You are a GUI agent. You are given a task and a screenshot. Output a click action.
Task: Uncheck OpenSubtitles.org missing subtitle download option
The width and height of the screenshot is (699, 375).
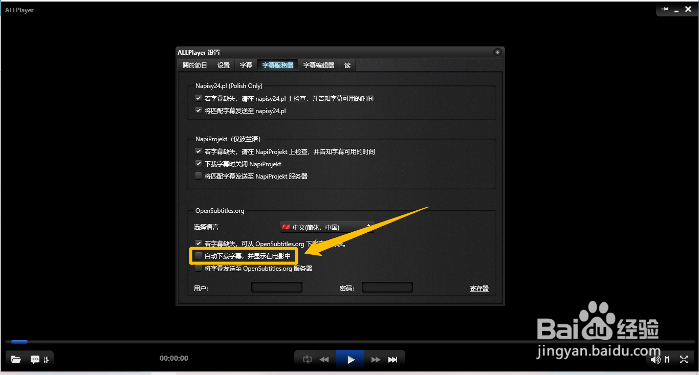point(199,244)
